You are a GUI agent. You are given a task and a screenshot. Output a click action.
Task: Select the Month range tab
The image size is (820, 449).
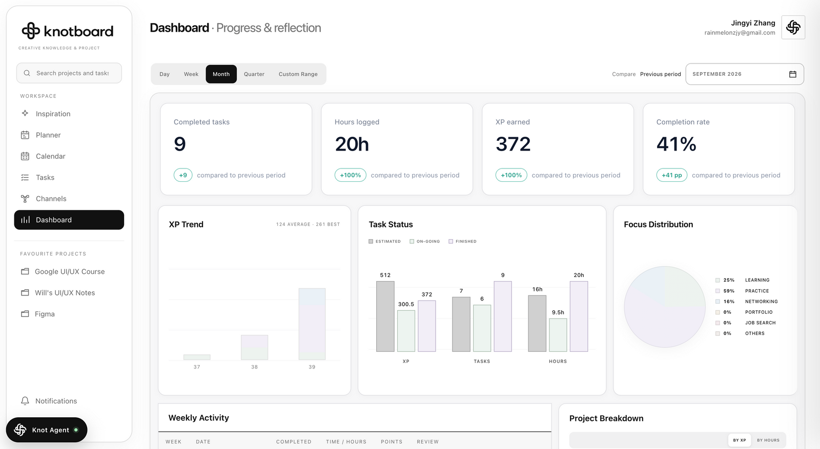(x=221, y=74)
